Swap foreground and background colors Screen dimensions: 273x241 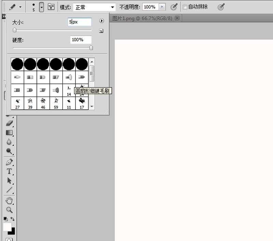click(13, 219)
